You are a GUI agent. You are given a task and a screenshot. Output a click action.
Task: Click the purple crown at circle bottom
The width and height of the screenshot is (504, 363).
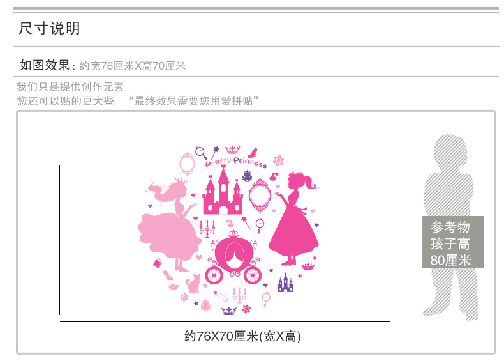tap(229, 311)
